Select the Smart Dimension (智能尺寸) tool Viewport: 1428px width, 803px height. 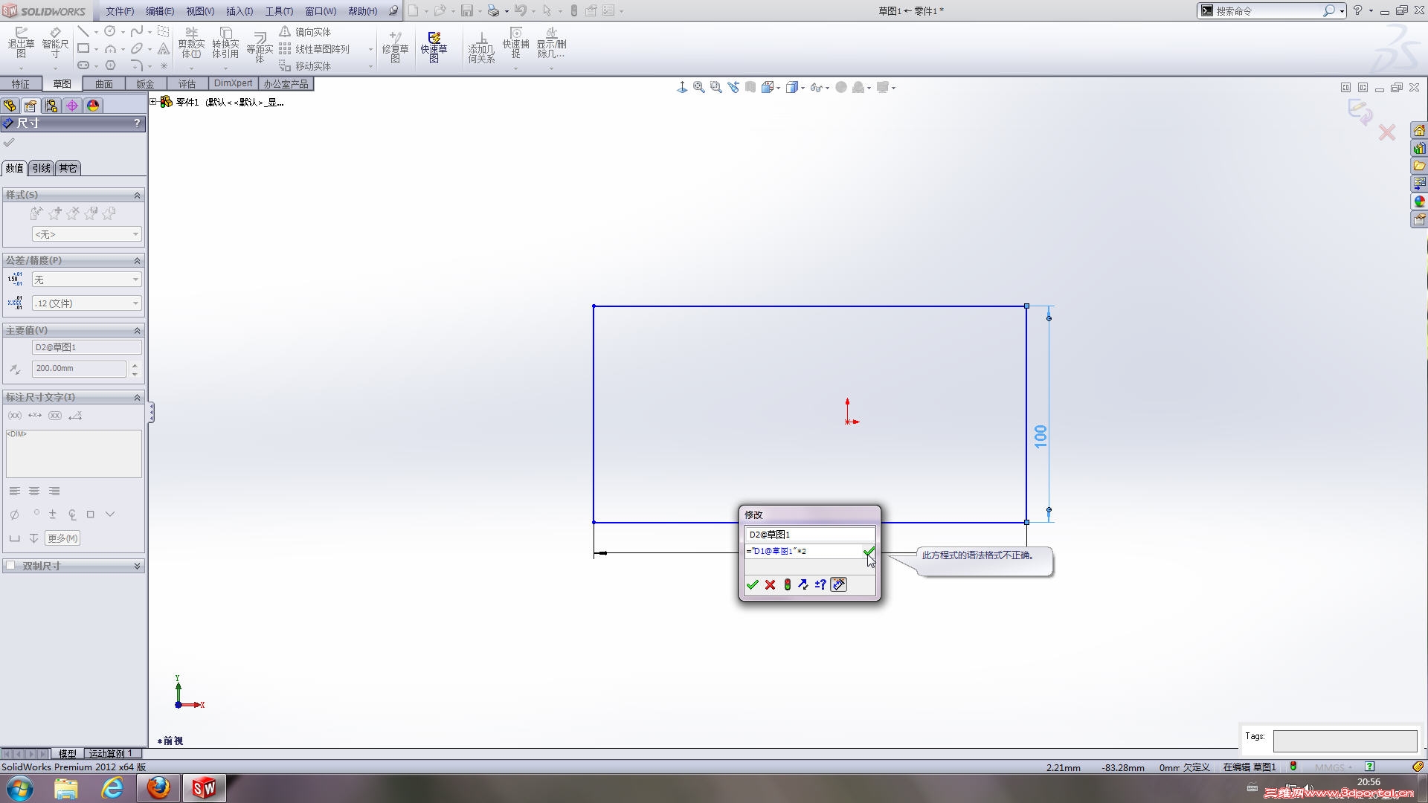[x=55, y=43]
